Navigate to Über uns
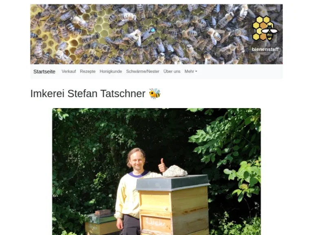 (x=172, y=71)
